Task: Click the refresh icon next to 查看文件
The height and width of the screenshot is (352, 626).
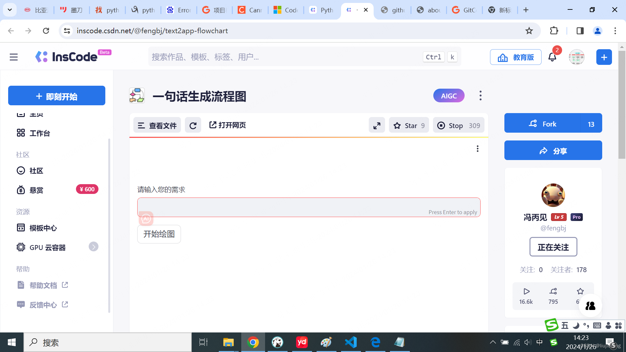Action: point(193,125)
